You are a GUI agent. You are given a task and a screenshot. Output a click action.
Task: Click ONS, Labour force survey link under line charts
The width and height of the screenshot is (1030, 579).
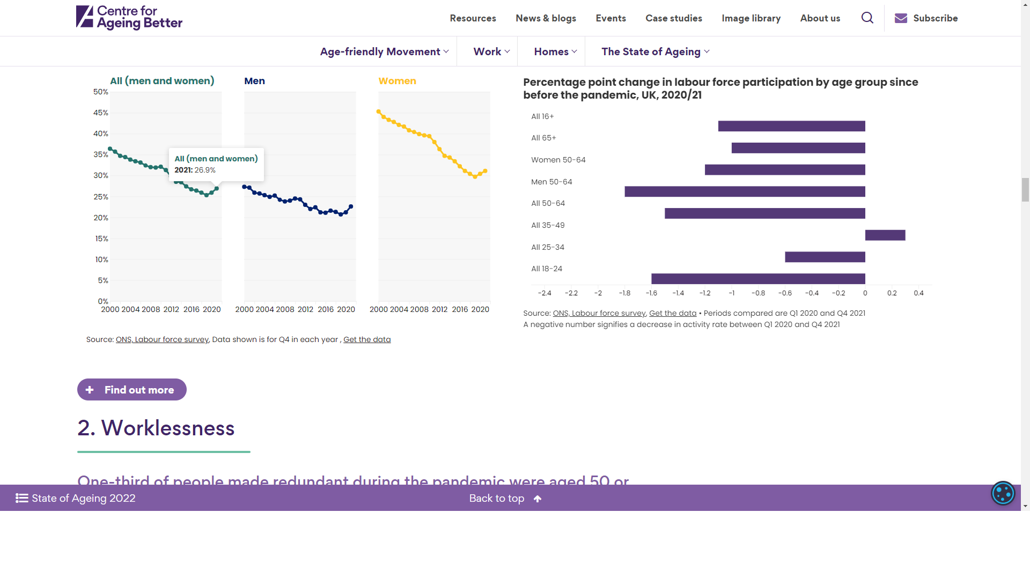click(x=162, y=339)
